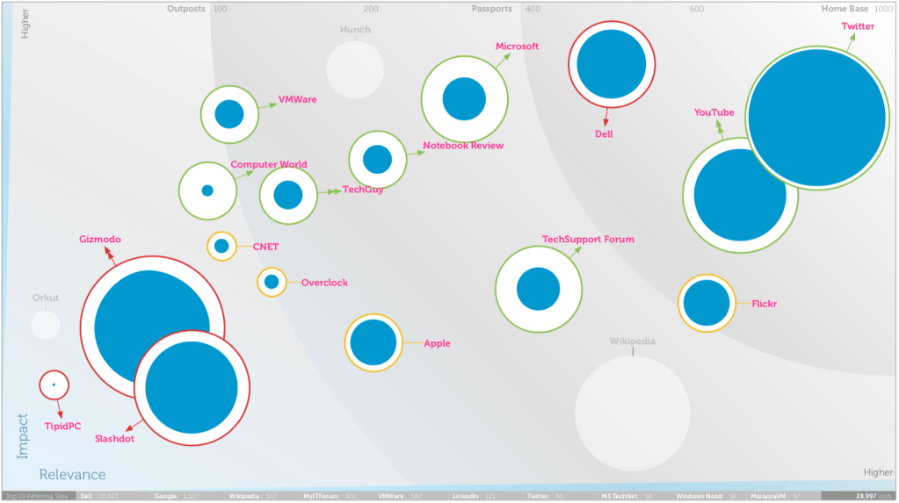899x503 pixels.
Task: Click the CNET label
Action: [265, 247]
